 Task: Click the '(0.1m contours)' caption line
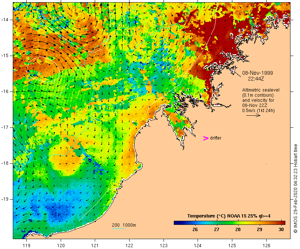[258, 95]
